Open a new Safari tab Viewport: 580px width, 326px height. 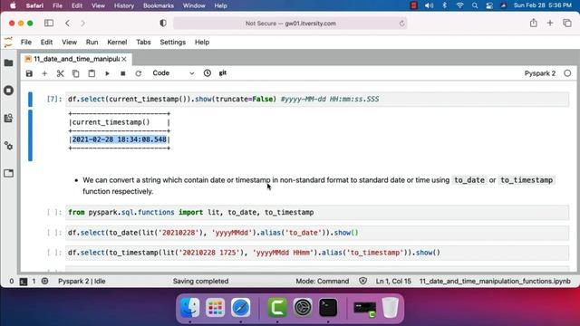pyautogui.click(x=550, y=23)
